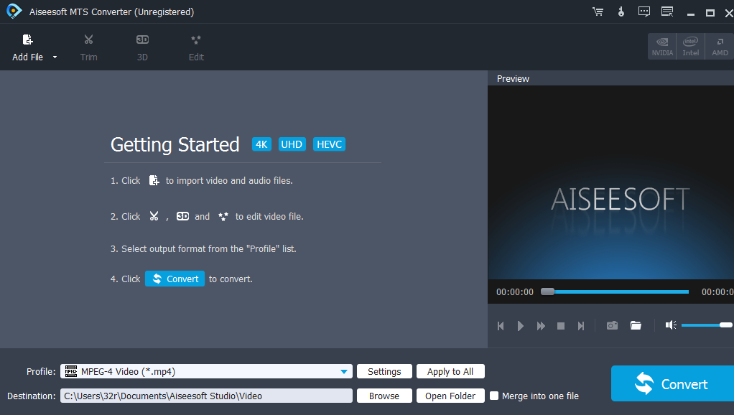
Task: Toggle NVIDIA hardware acceleration
Action: pyautogui.click(x=662, y=46)
